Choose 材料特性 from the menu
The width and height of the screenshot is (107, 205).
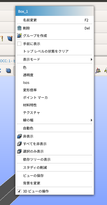point(54,105)
